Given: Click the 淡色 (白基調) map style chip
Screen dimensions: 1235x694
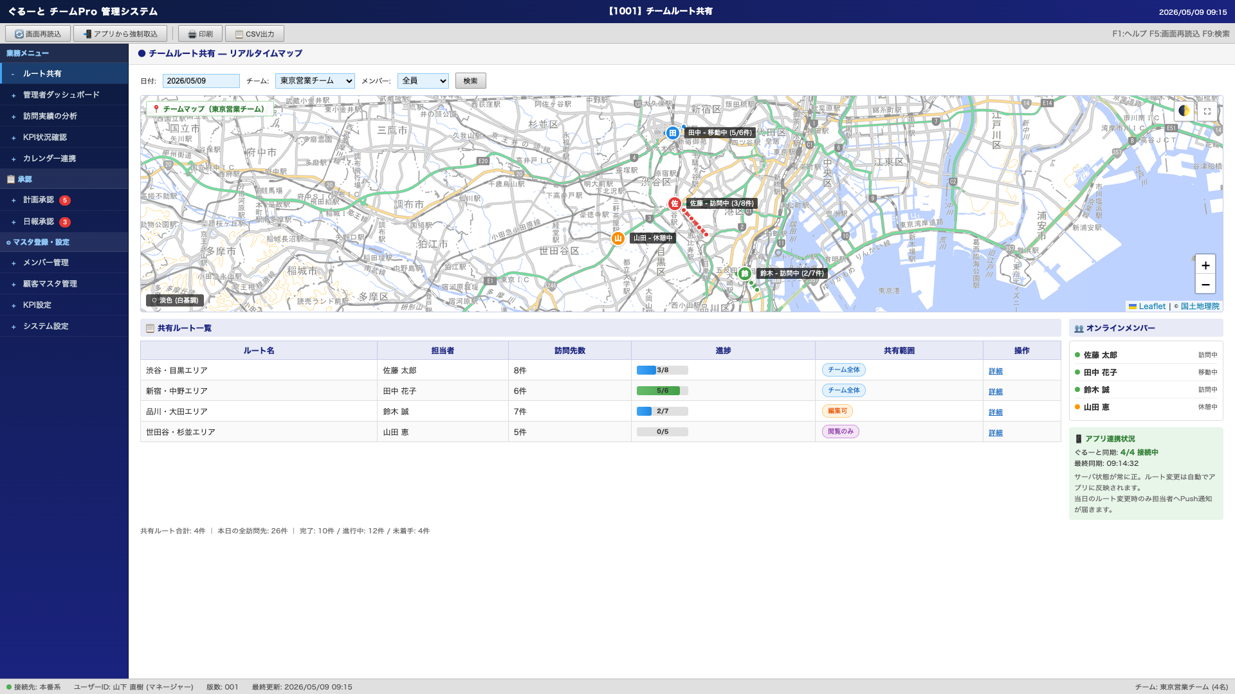Looking at the screenshot, I should click(175, 300).
